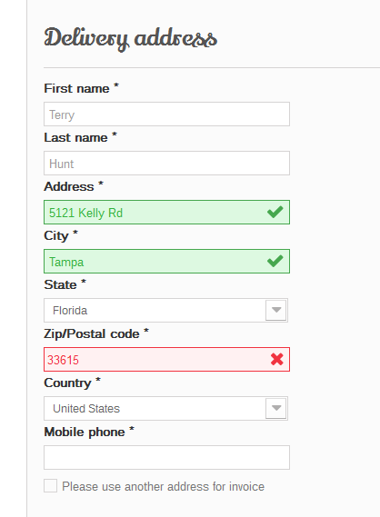Click the 'Please use another address for invoice' label
This screenshot has height=517, width=380.
pos(163,486)
